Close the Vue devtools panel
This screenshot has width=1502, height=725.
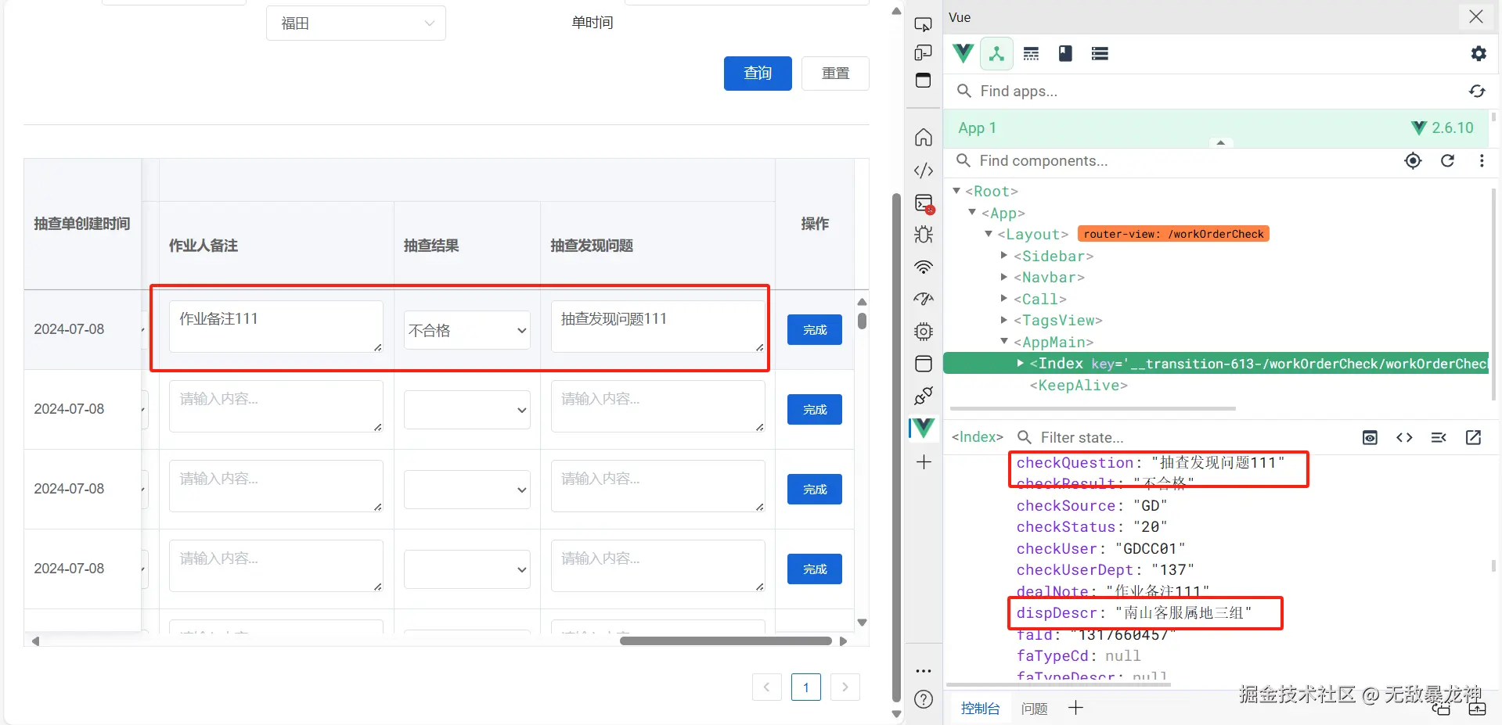[x=1476, y=16]
